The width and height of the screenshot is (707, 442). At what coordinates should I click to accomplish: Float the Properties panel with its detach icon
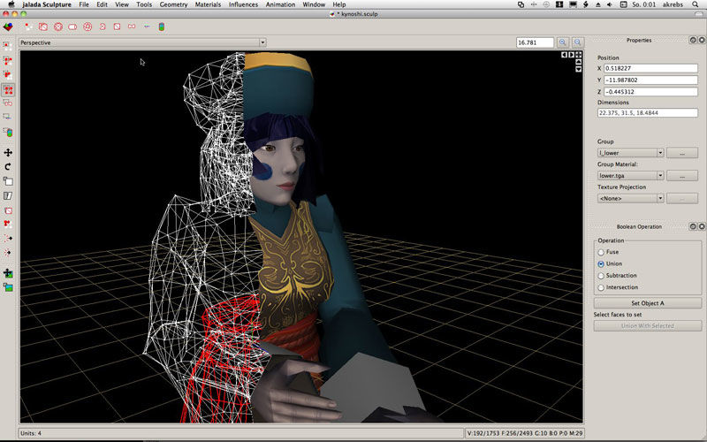tap(693, 40)
